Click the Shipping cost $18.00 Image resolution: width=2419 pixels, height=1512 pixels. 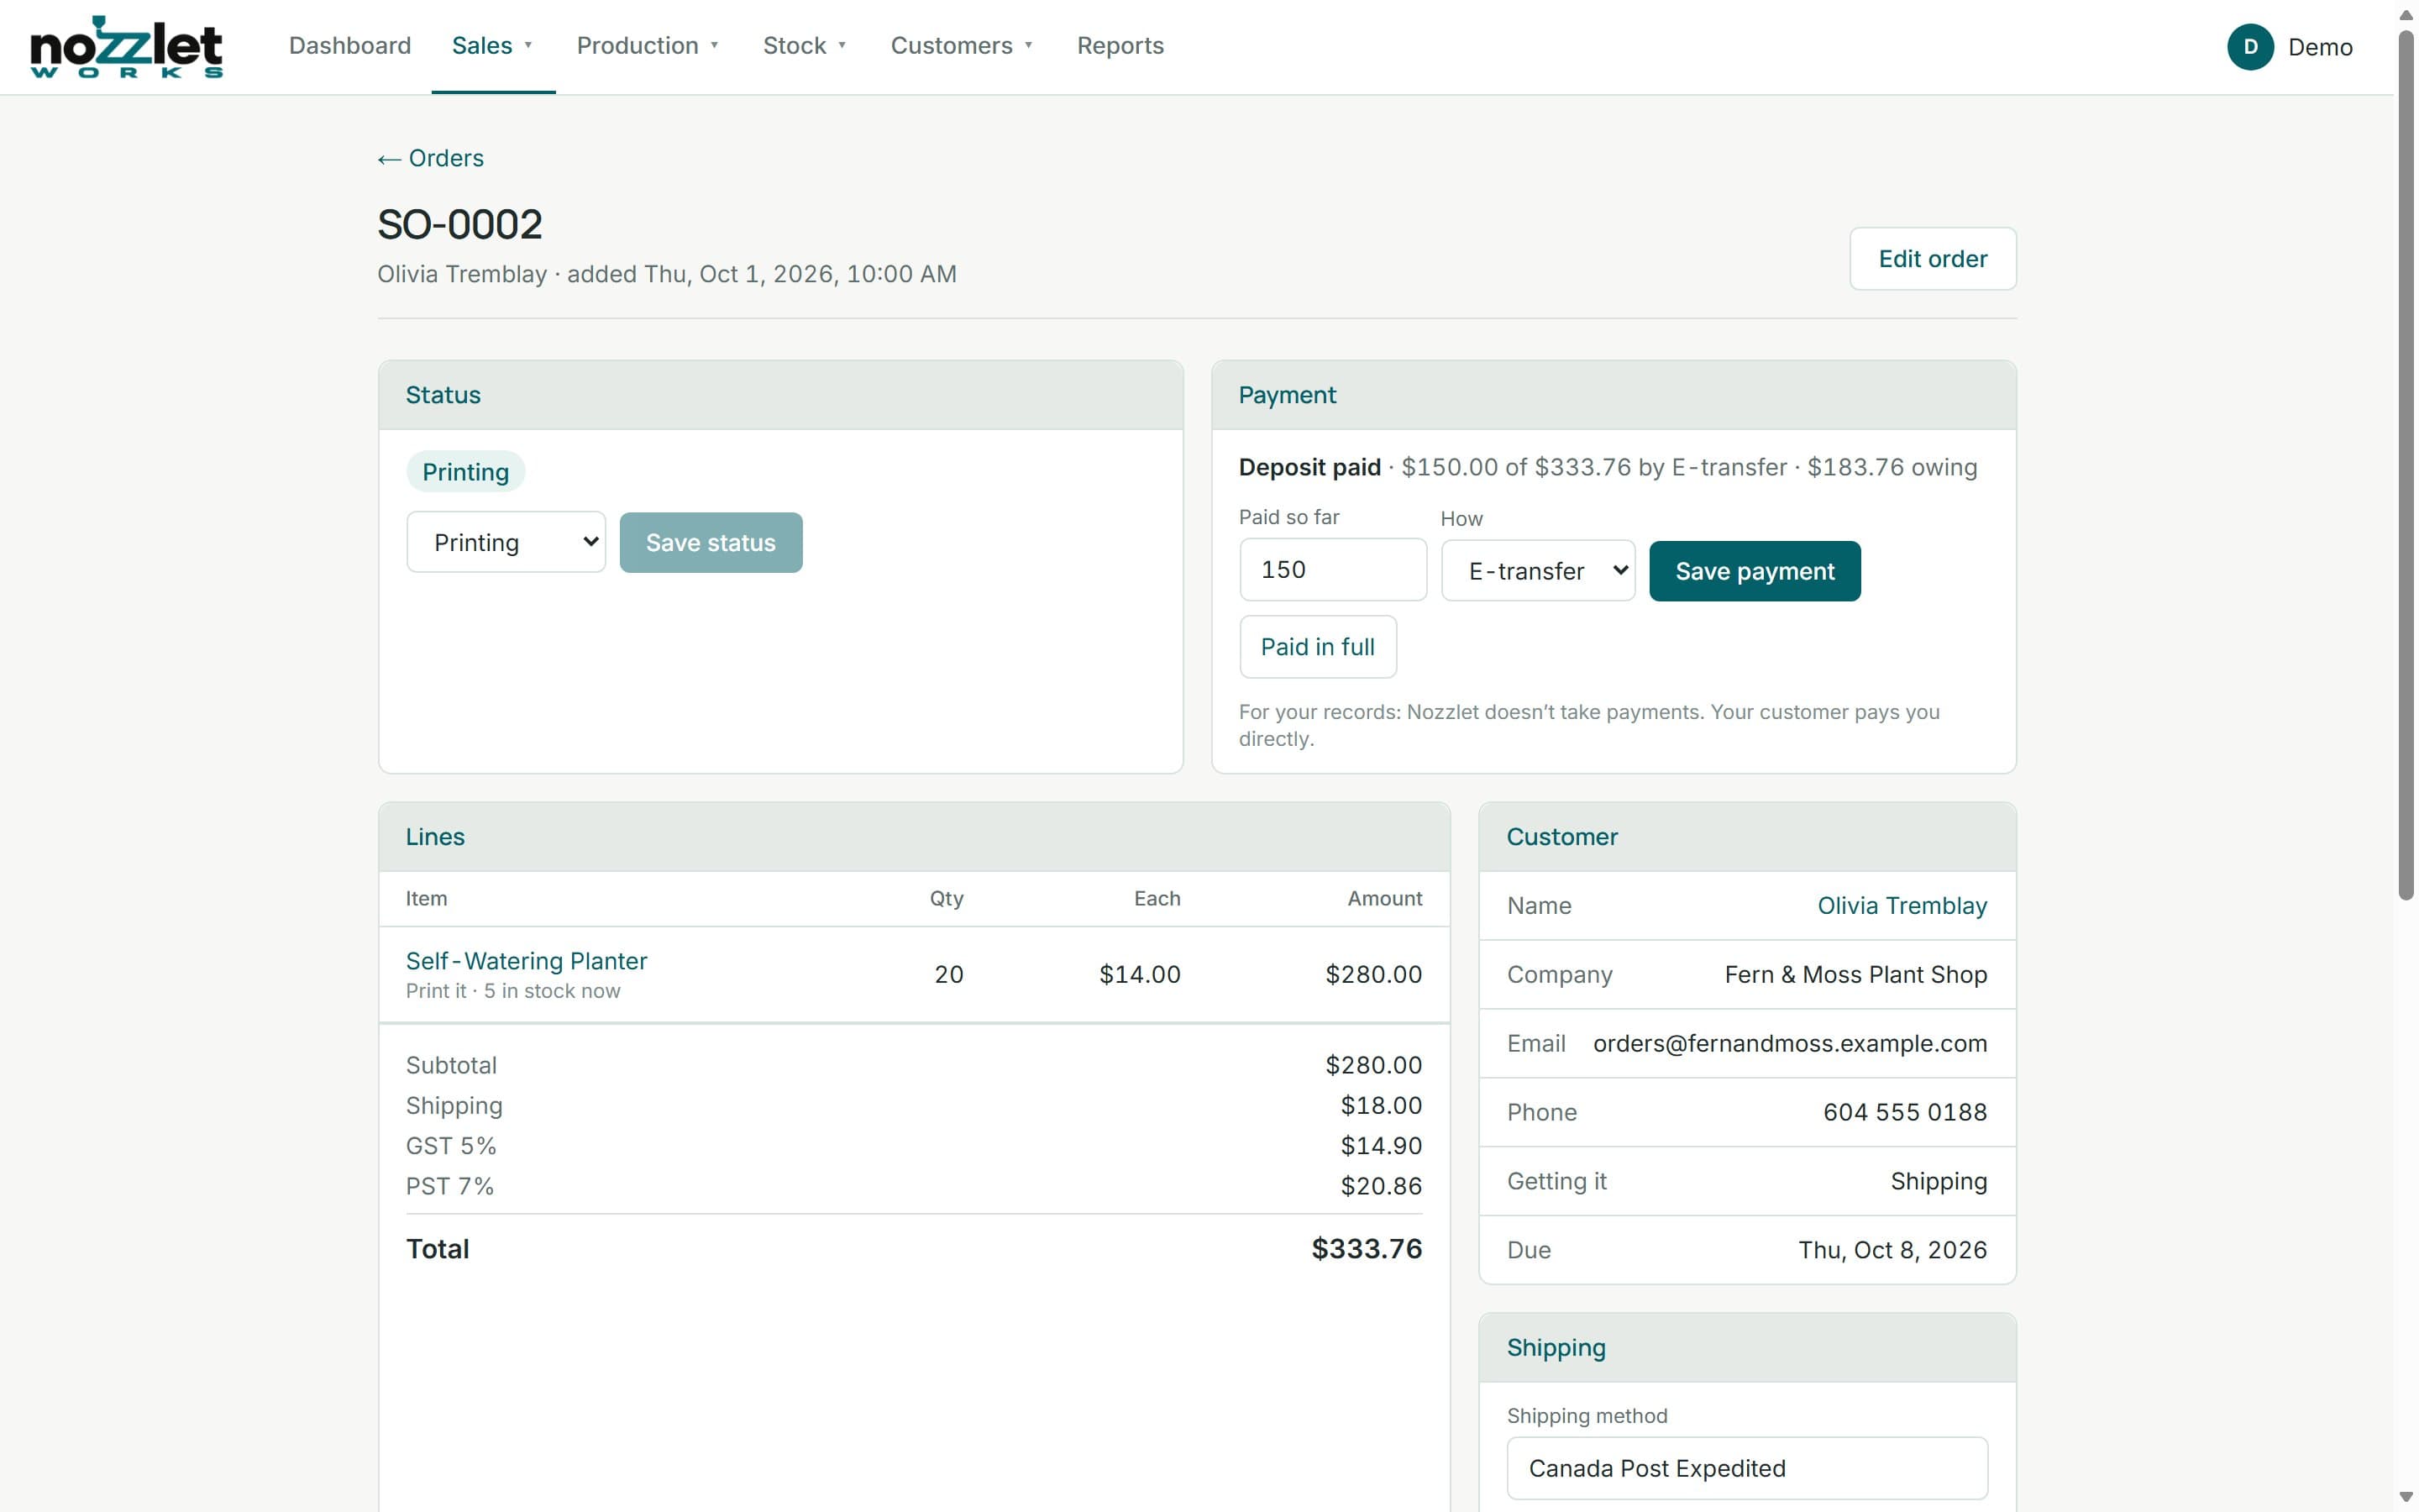tap(1381, 1106)
